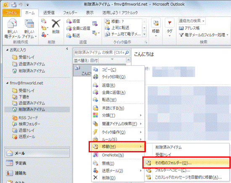Image resolution: width=231 pixels, height=183 pixels.
Task: Click Reply (返信) in the ribbon
Action: pos(73,21)
